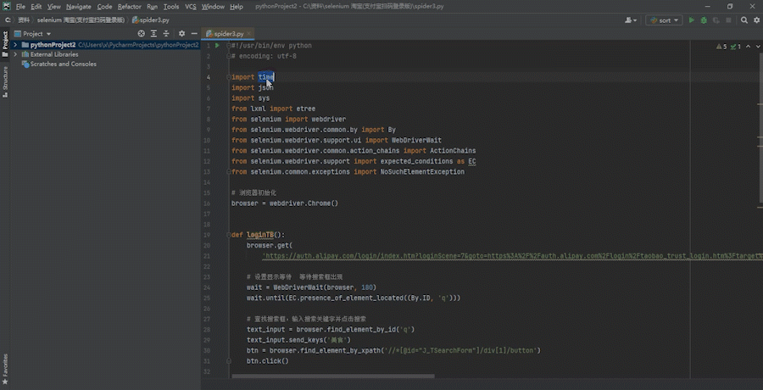Open Search Everywhere magnifier icon
The image size is (763, 390).
coord(744,20)
